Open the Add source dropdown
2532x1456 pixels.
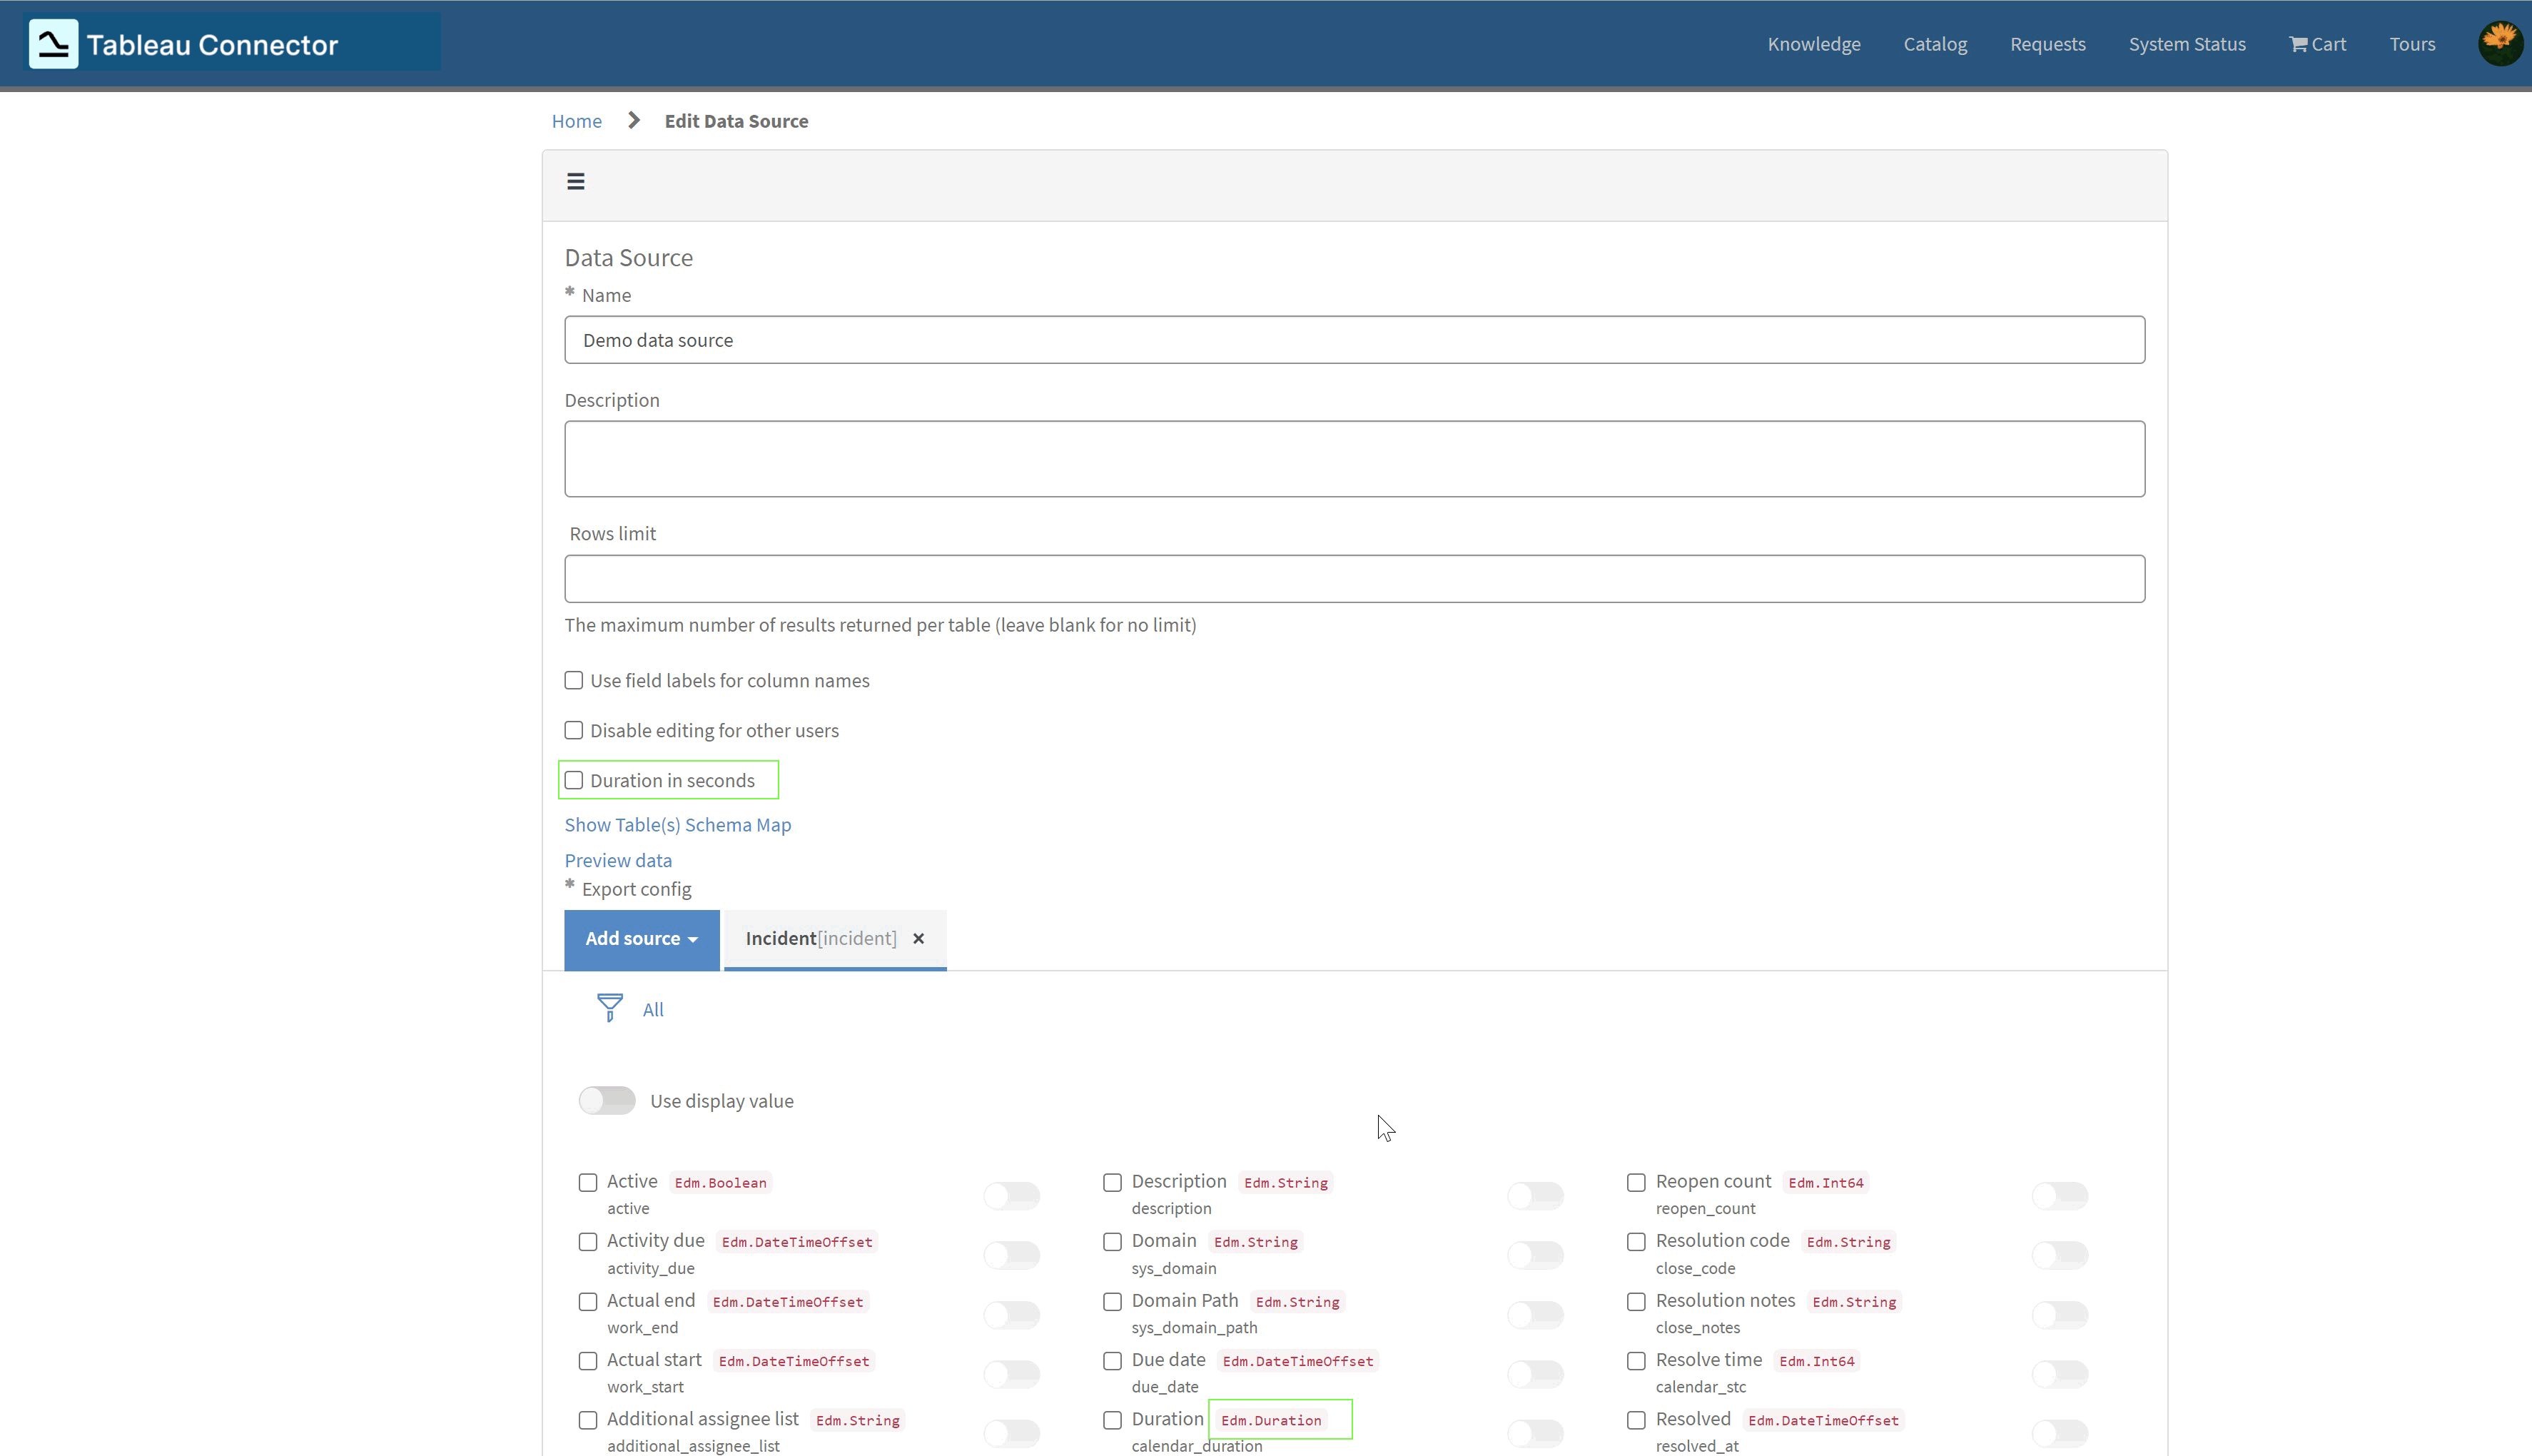point(641,938)
